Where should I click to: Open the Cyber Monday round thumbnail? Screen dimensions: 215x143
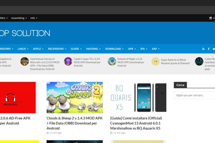[x=199, y=61]
